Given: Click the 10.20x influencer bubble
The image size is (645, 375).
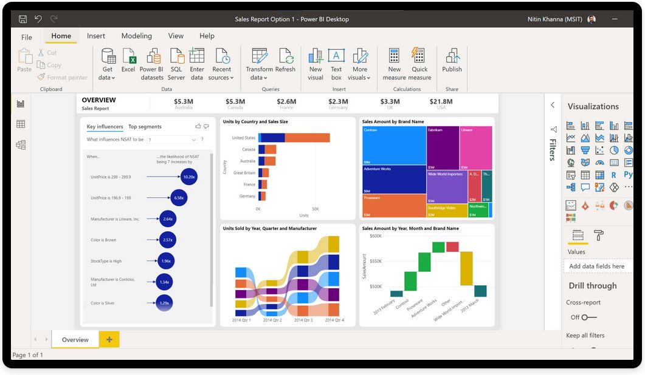Looking at the screenshot, I should pos(189,177).
